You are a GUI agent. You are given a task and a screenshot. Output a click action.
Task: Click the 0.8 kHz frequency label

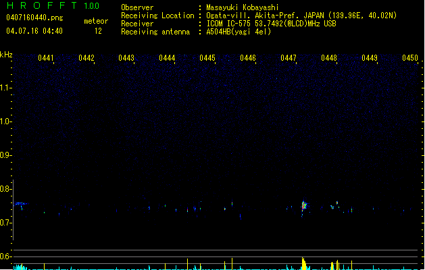(x=5, y=189)
